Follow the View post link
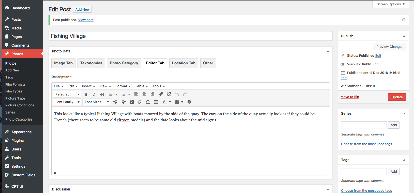 tap(86, 20)
